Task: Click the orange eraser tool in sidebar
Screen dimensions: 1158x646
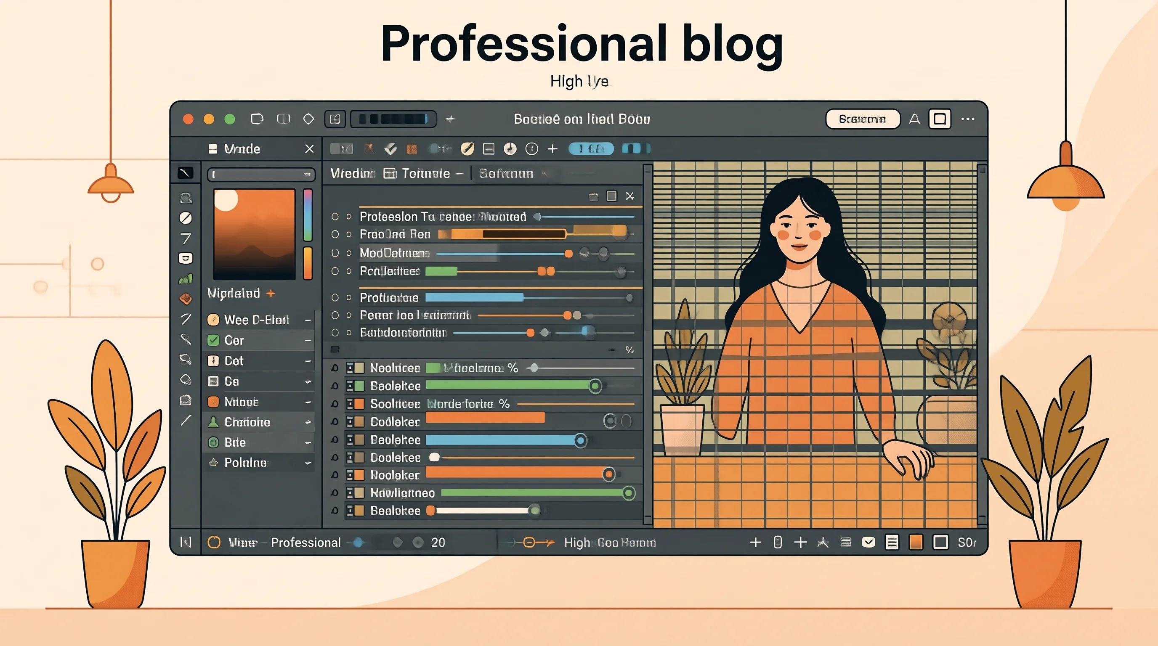Action: [x=186, y=298]
